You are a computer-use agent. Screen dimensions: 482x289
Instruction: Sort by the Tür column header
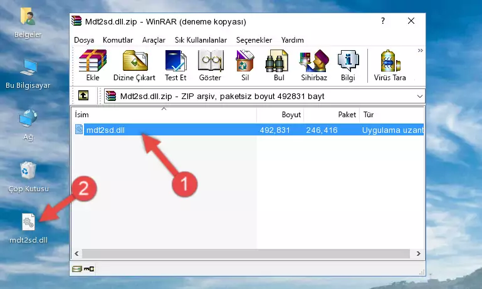(x=392, y=114)
